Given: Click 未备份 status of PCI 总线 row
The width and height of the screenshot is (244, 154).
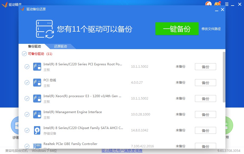Looking at the screenshot, I should 181,83.
